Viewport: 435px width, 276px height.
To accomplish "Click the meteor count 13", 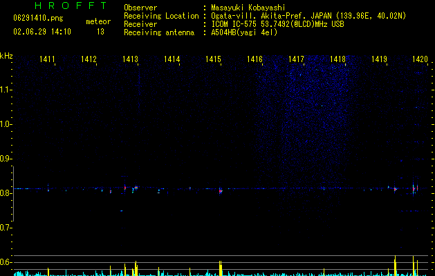I will pos(100,32).
